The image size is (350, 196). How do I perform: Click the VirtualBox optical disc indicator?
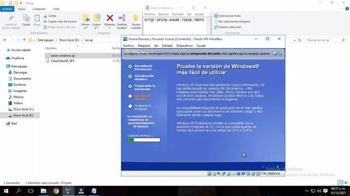(x=214, y=174)
